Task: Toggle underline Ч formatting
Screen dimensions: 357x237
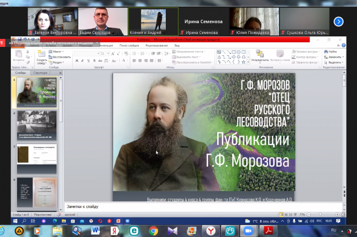Action: (x=88, y=61)
